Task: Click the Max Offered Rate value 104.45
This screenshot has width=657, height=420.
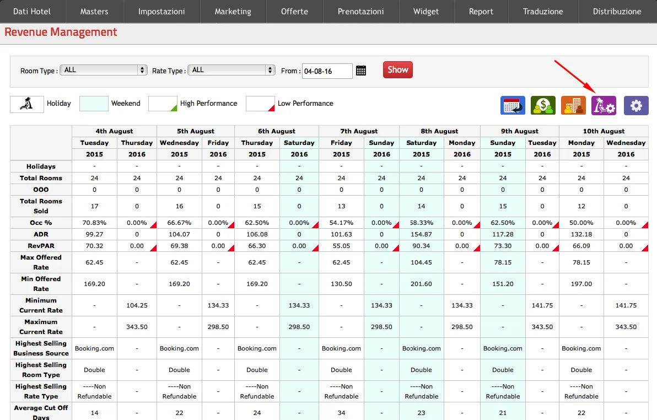Action: pos(422,262)
